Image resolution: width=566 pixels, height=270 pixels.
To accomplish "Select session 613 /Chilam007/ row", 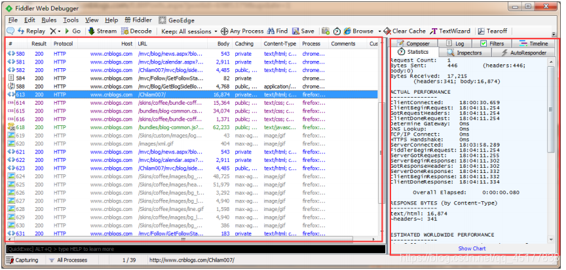I will click(x=192, y=94).
